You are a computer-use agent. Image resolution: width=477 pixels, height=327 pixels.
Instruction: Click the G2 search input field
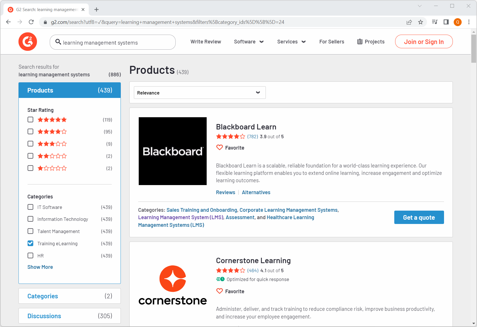pyautogui.click(x=113, y=42)
